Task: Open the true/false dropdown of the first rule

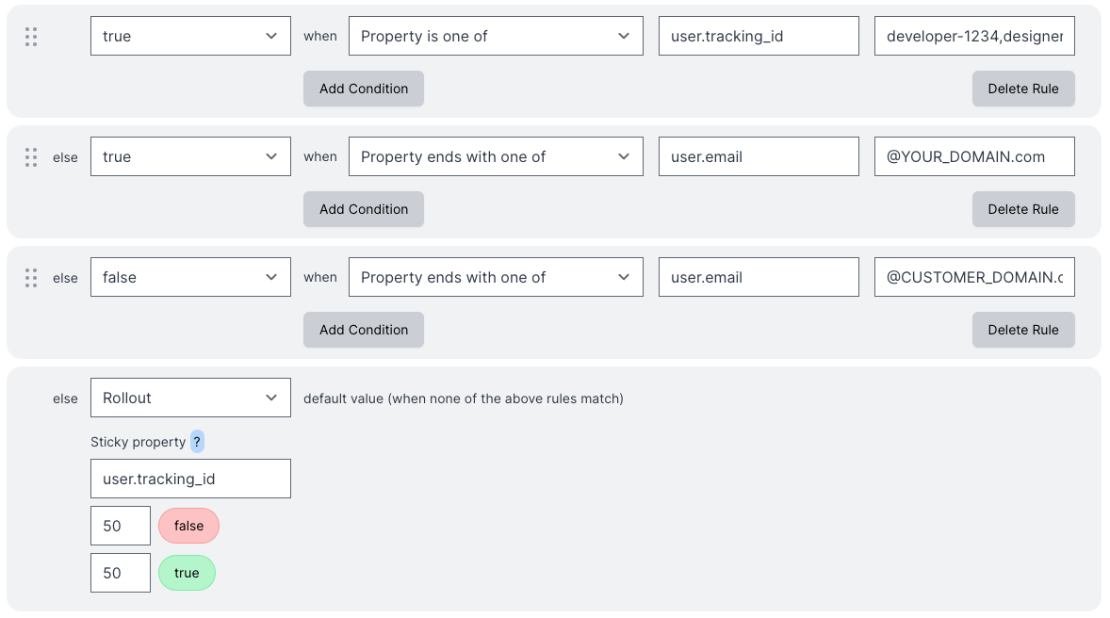Action: (x=190, y=35)
